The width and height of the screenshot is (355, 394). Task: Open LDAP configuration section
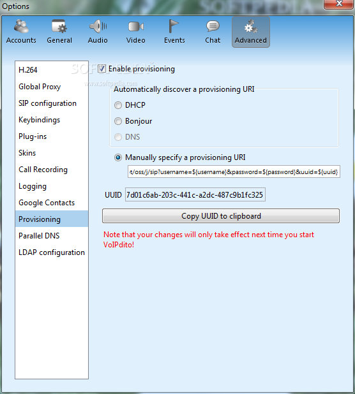[x=52, y=252]
